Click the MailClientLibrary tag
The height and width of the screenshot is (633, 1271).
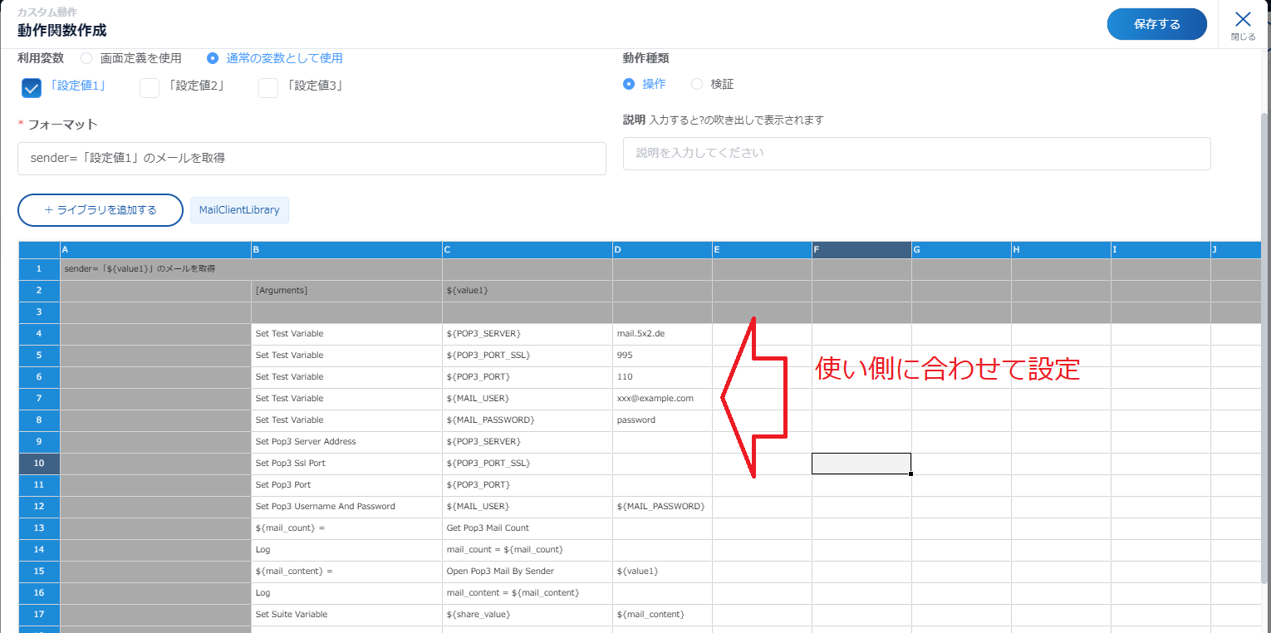(x=239, y=210)
